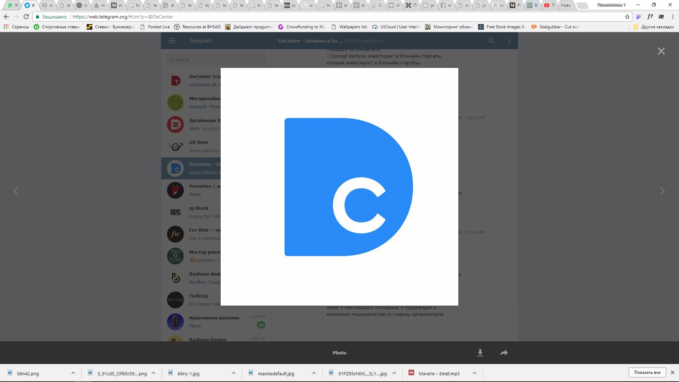Close the downloads bar
This screenshot has width=679, height=382.
coord(672,372)
